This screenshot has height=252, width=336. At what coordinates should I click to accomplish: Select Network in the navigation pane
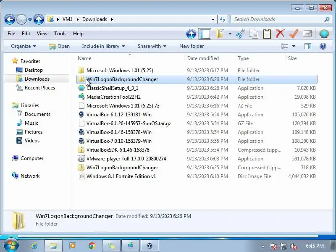[x=26, y=176]
